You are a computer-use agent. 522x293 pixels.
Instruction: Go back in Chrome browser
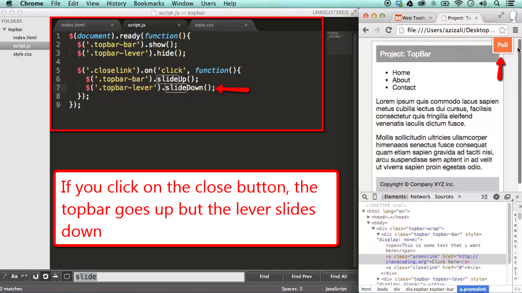click(x=365, y=30)
